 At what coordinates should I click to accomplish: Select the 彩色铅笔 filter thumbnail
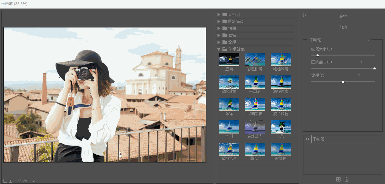(x=255, y=59)
